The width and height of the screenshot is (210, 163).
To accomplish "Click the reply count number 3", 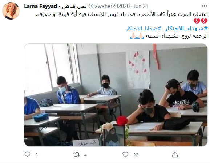I will (36, 155).
